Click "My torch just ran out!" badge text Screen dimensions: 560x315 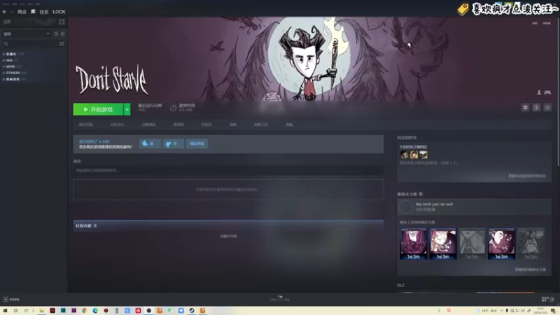pyautogui.click(x=434, y=204)
